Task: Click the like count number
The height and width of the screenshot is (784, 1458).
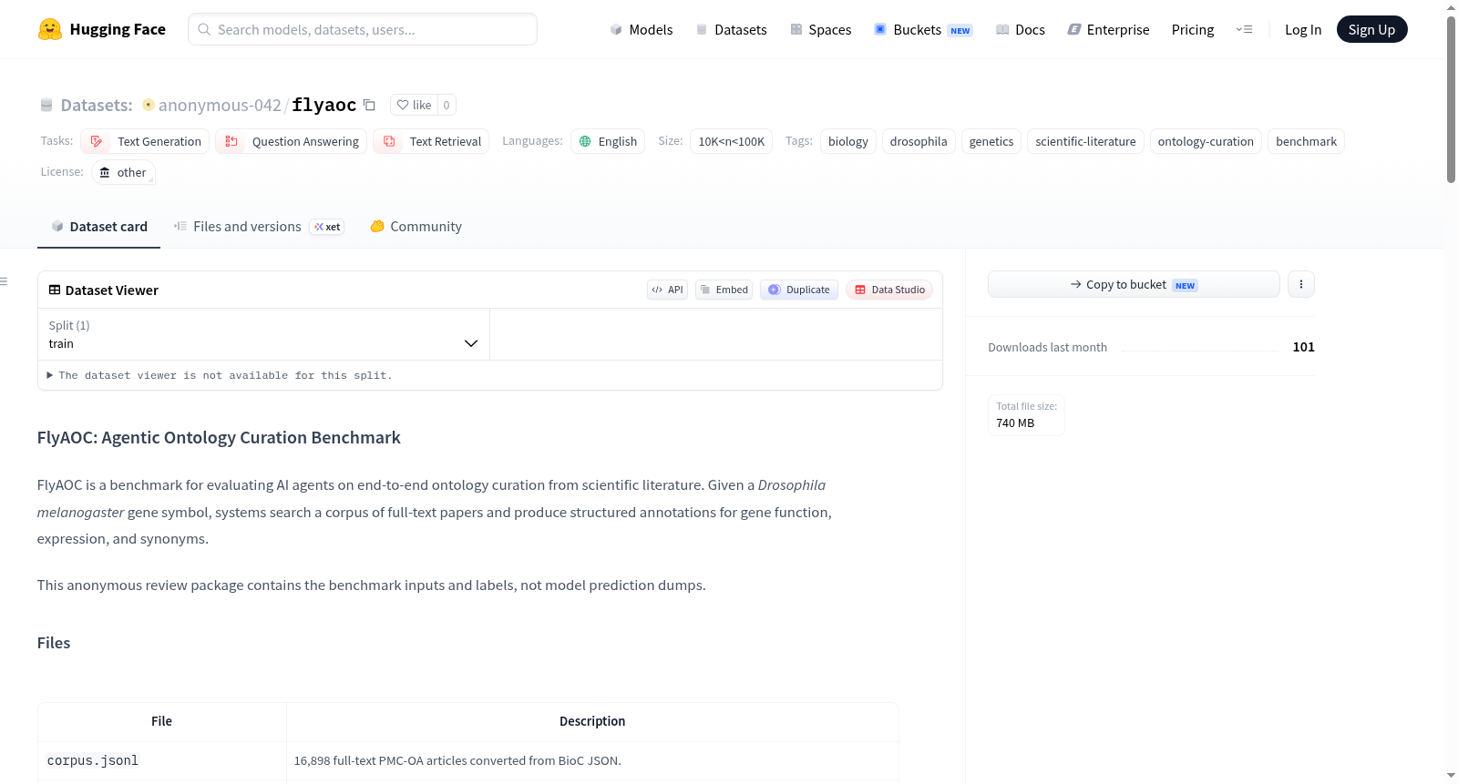Action: [447, 105]
